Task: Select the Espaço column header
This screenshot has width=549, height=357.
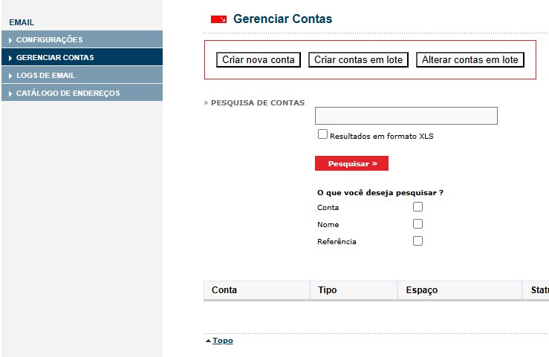Action: point(421,289)
